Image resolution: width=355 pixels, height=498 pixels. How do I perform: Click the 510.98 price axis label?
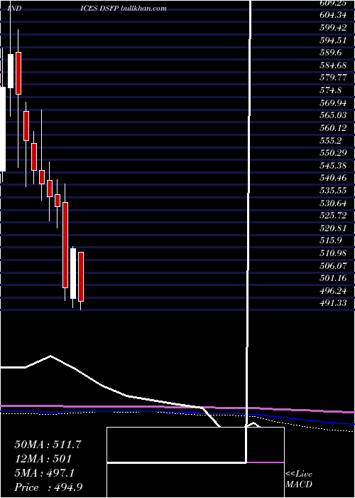pos(333,253)
